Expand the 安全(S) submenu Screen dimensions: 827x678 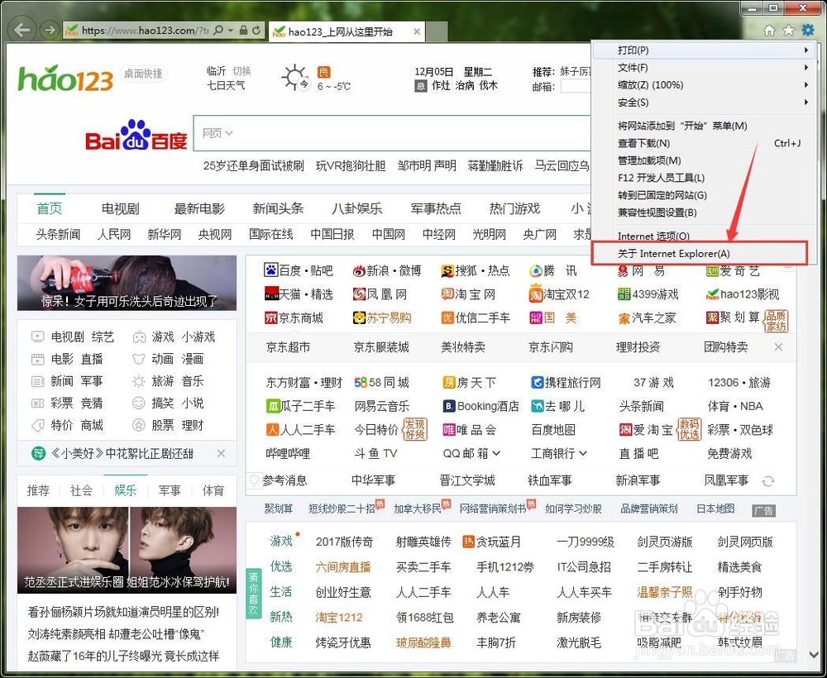point(704,103)
